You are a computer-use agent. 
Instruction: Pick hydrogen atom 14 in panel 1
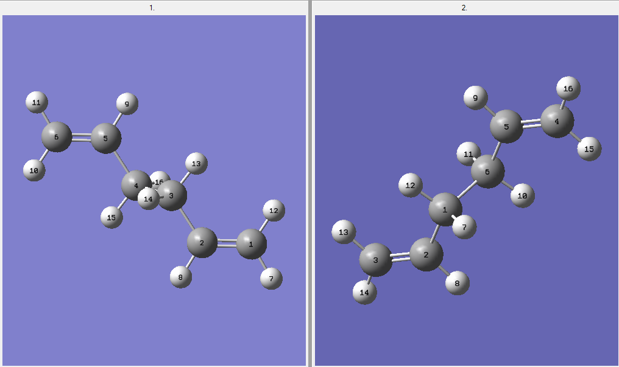tap(148, 199)
